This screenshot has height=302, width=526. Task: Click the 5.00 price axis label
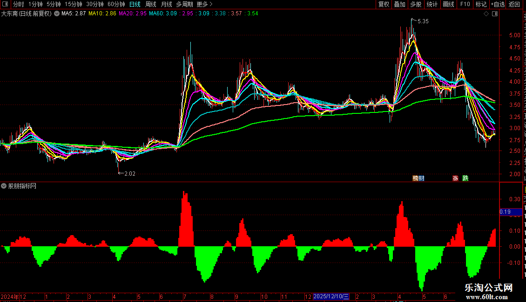pyautogui.click(x=514, y=35)
